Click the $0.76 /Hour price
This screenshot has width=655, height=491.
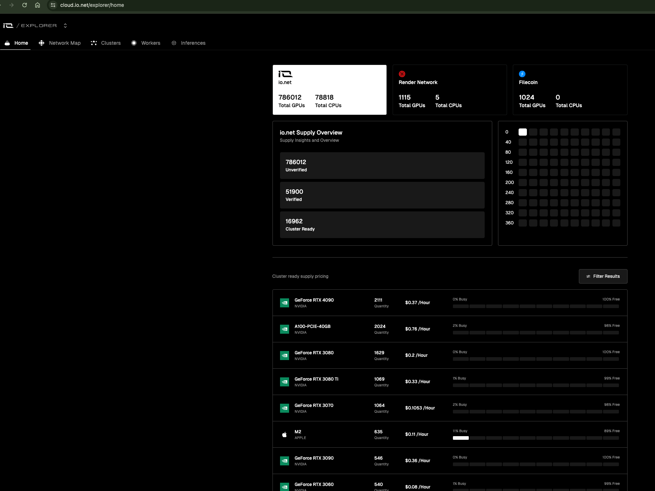click(418, 329)
